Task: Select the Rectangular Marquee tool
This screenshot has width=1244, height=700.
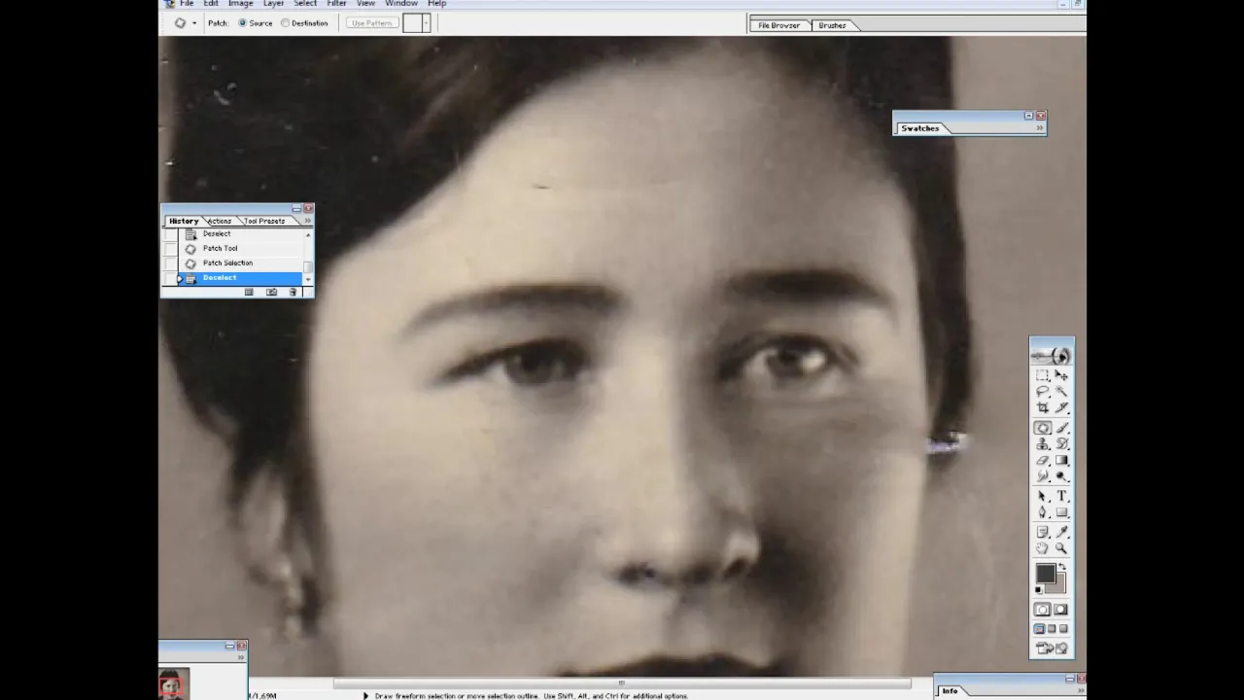Action: click(1042, 375)
